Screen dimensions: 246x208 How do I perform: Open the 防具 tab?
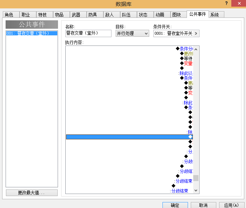(95, 15)
